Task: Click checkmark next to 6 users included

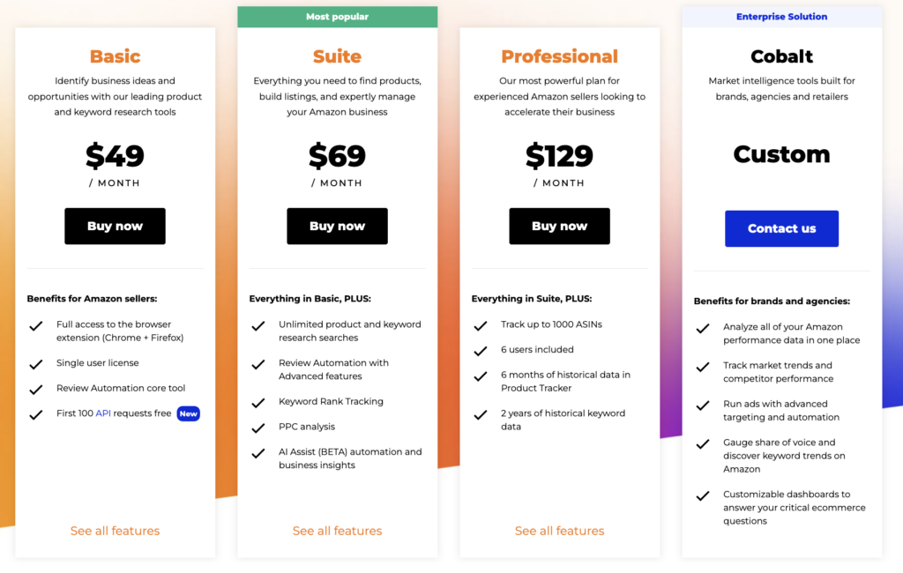Action: click(481, 350)
